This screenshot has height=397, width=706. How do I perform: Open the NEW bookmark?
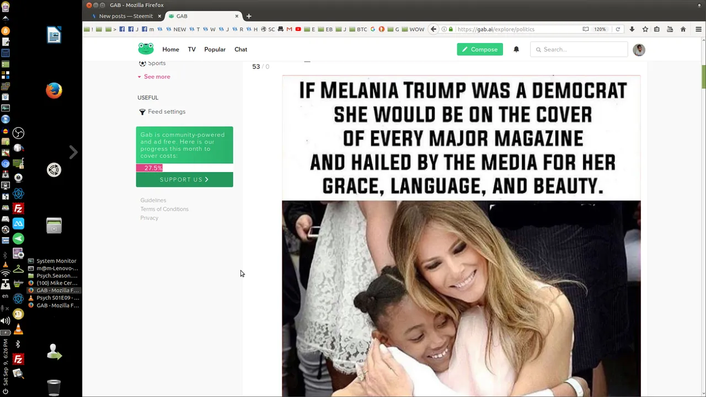point(176,29)
